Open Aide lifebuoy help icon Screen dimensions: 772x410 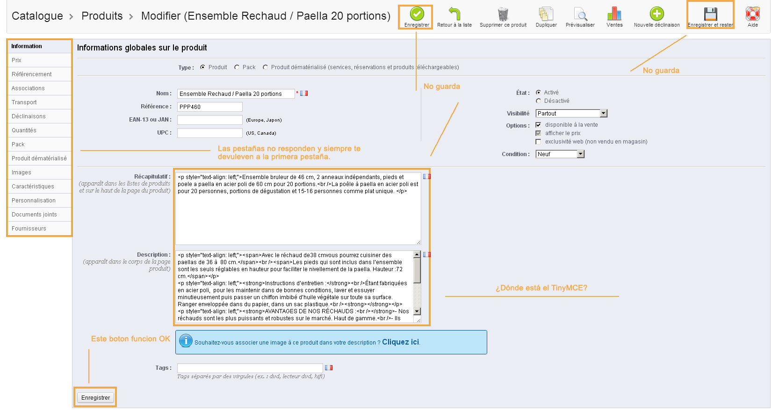(753, 14)
